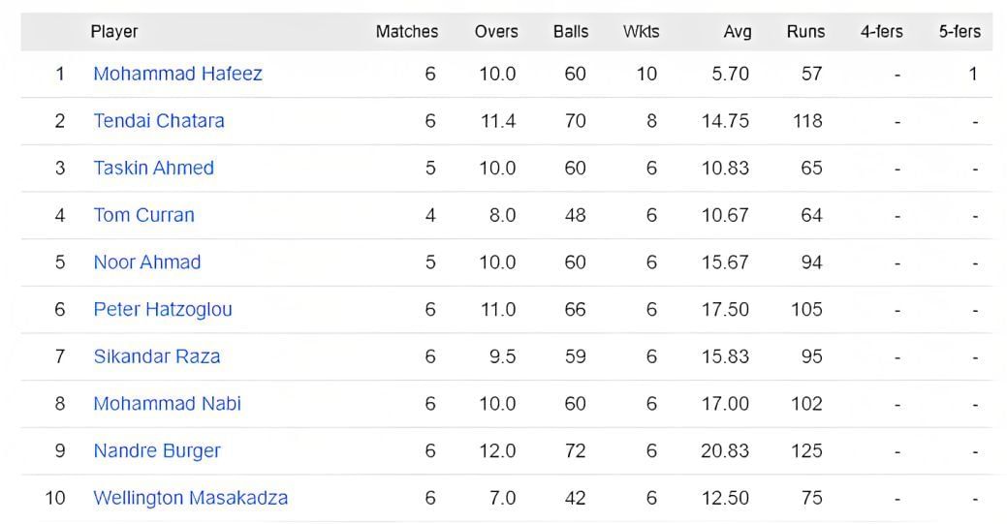Open the Peter Hatzoglou link
Image resolution: width=1007 pixels, height=524 pixels.
click(163, 310)
